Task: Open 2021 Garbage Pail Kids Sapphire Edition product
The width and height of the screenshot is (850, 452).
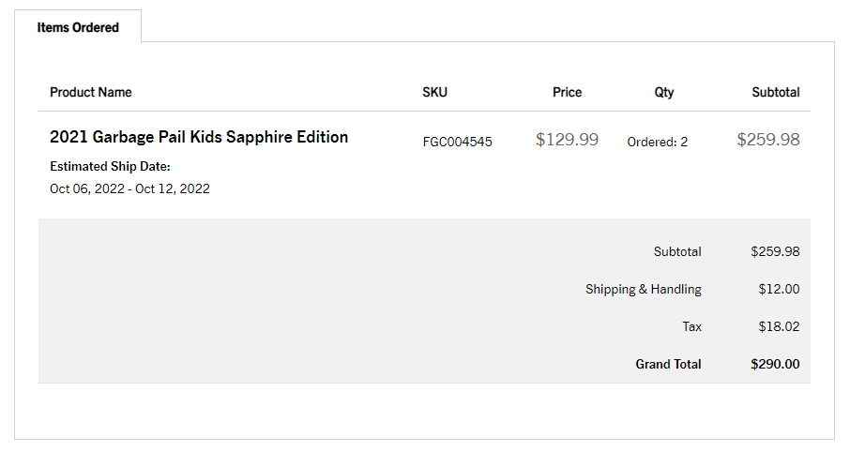Action: 199,137
